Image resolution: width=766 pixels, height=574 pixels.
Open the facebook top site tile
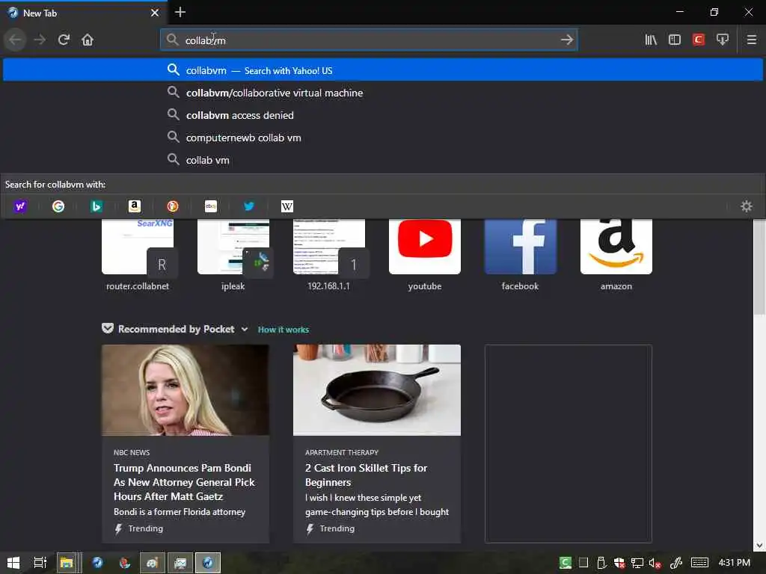521,254
